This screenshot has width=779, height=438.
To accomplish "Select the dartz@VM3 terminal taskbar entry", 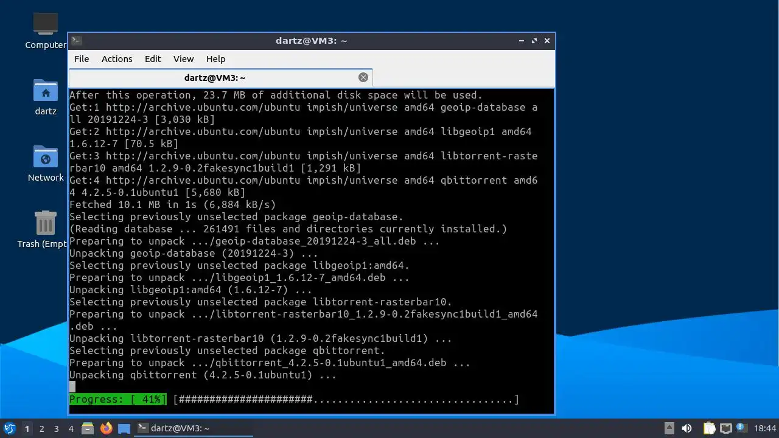I will click(194, 428).
